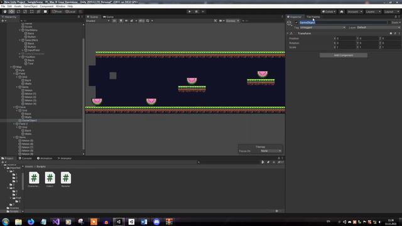The image size is (402, 226).
Task: Open the Collab dropdown
Action: [x=329, y=11]
